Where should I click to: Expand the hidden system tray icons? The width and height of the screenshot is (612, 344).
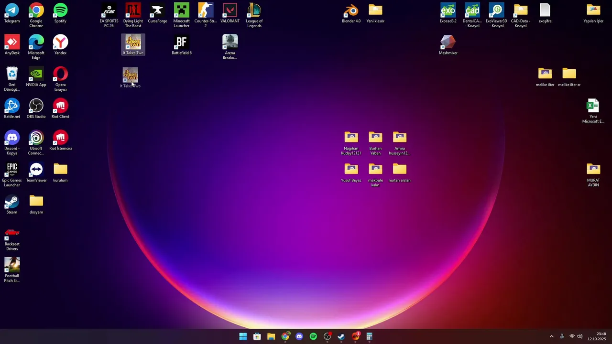coord(551,337)
